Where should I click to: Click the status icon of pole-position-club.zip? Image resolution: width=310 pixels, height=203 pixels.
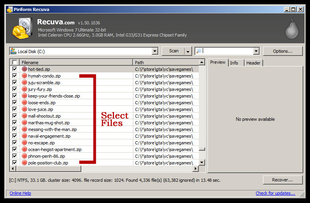[24, 163]
